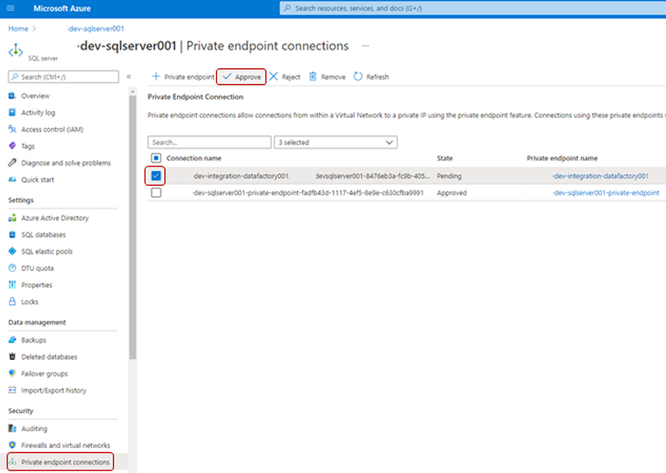Open the Activity log icon

point(13,112)
